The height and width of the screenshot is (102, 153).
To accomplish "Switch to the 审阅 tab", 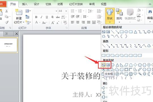I will coord(92,4).
